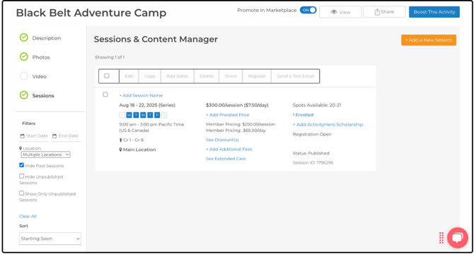Turn off Promote in Marketplace switch
This screenshot has width=474, height=254.
coord(308,10)
